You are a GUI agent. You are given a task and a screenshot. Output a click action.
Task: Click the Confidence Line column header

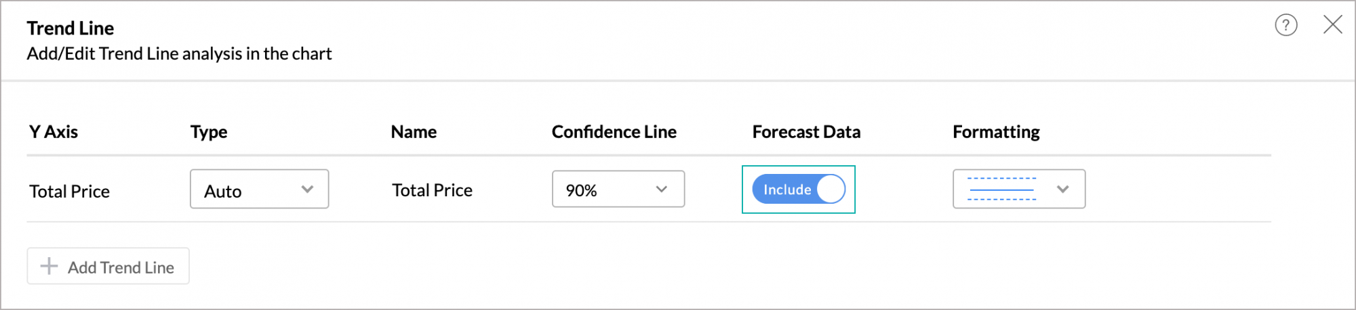click(614, 132)
